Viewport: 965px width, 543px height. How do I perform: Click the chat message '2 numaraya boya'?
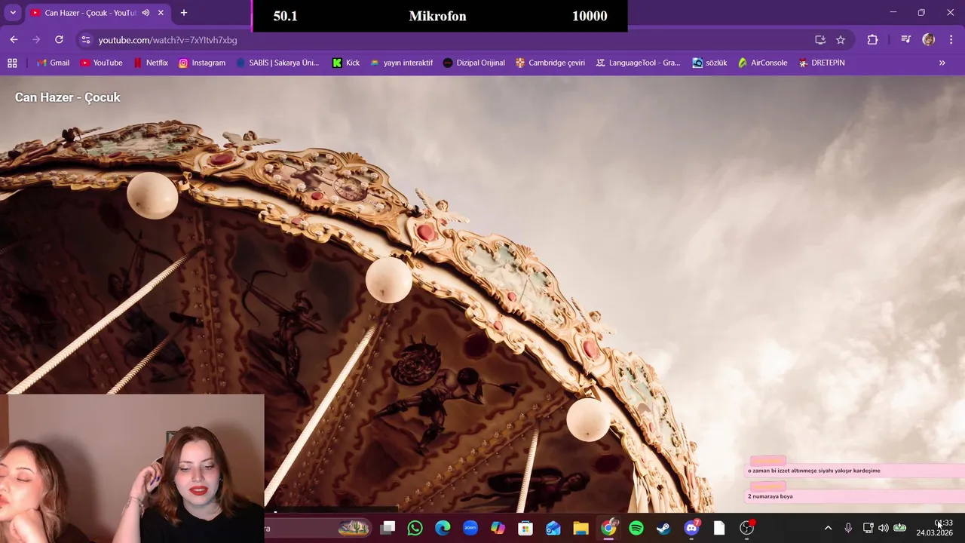click(770, 496)
